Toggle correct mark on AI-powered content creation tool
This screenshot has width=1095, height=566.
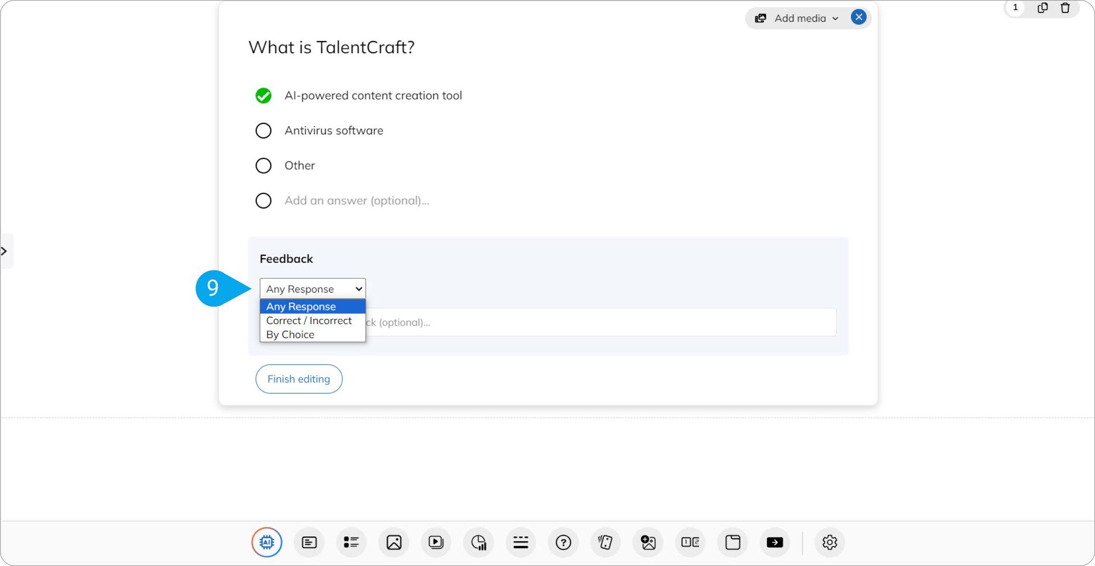[x=264, y=96]
